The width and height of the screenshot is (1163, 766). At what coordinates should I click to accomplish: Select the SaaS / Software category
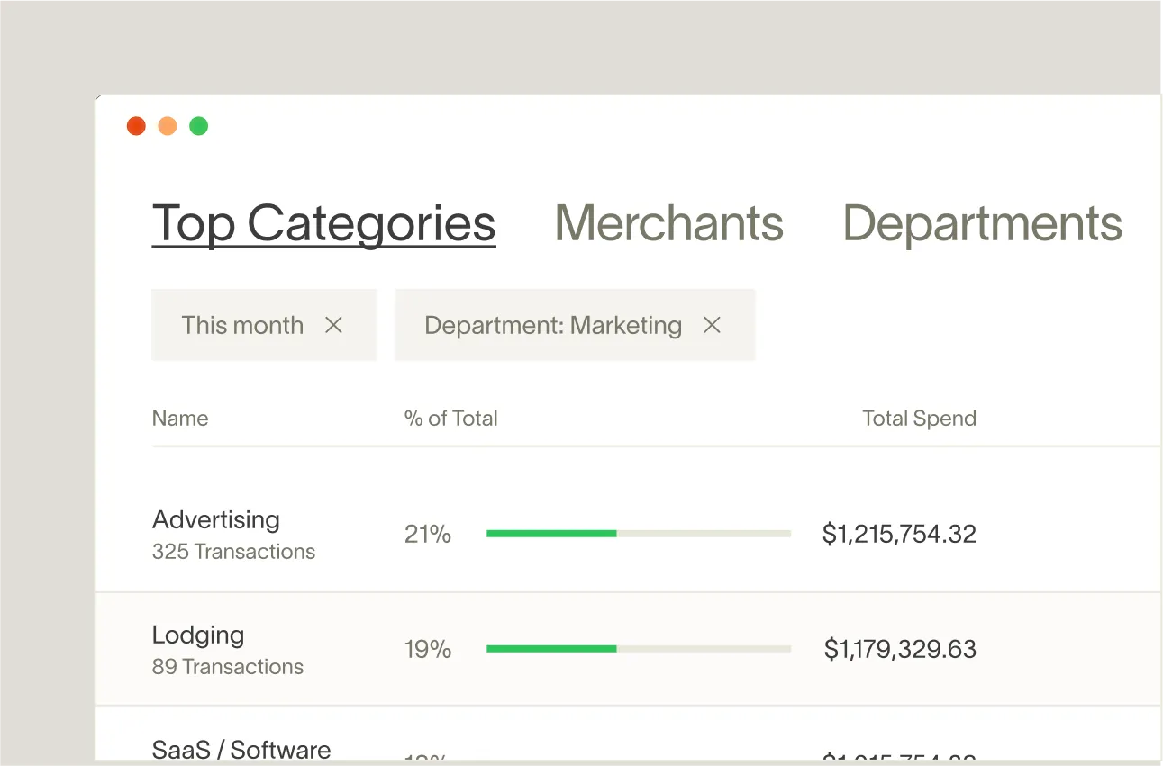pos(241,749)
